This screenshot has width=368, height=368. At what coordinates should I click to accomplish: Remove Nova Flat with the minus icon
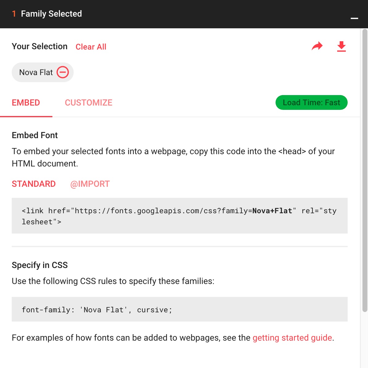[x=63, y=72]
